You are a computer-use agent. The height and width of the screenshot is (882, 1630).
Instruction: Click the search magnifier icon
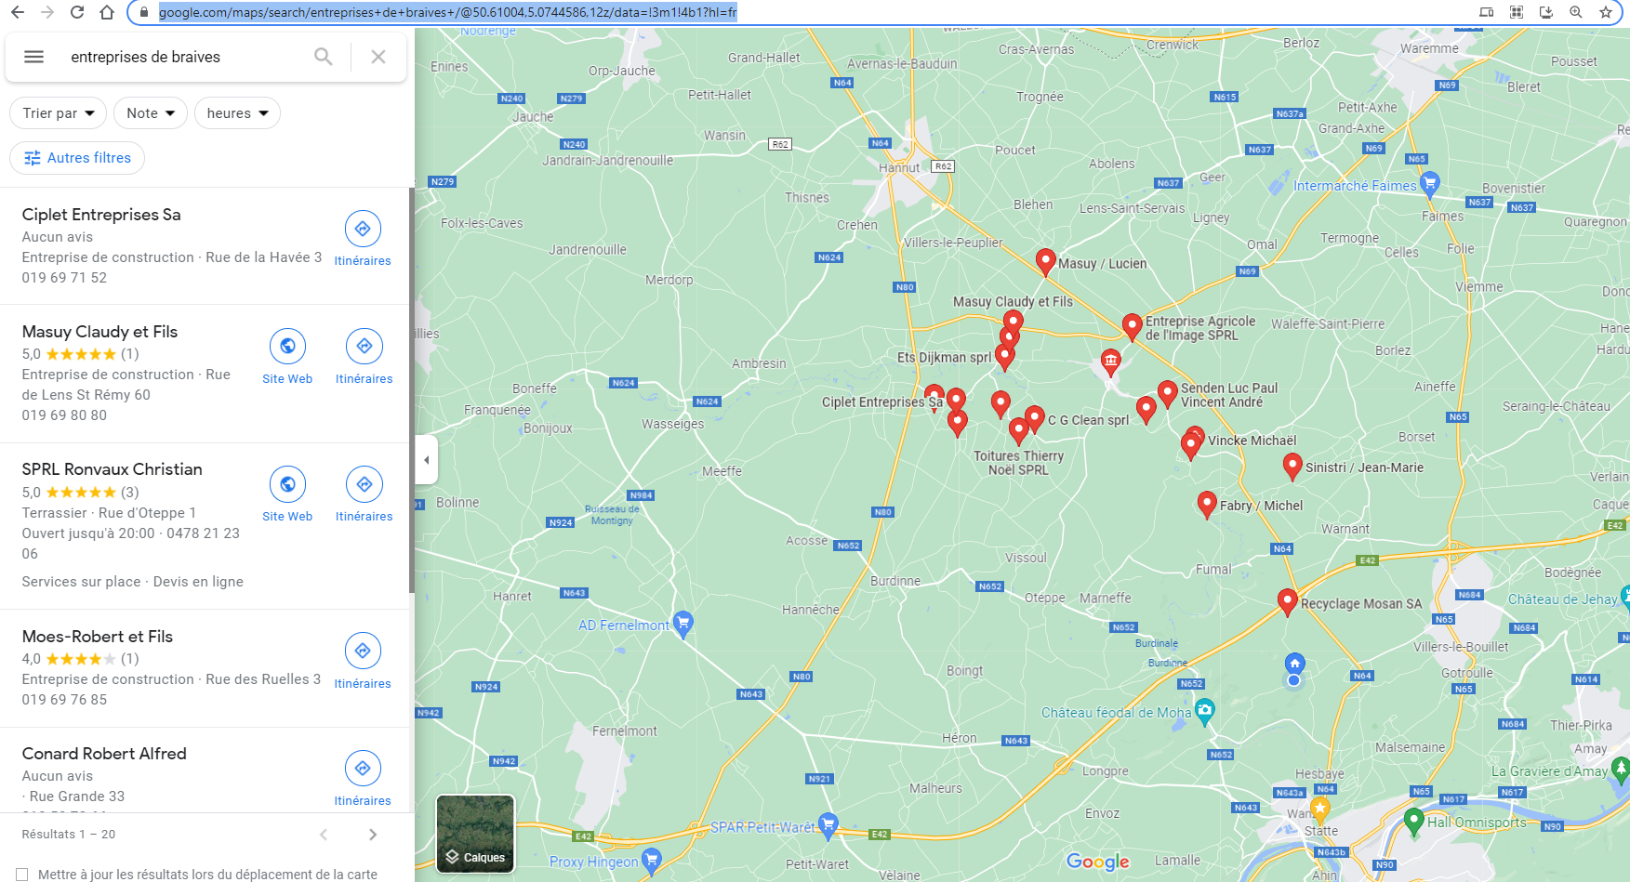tap(323, 57)
